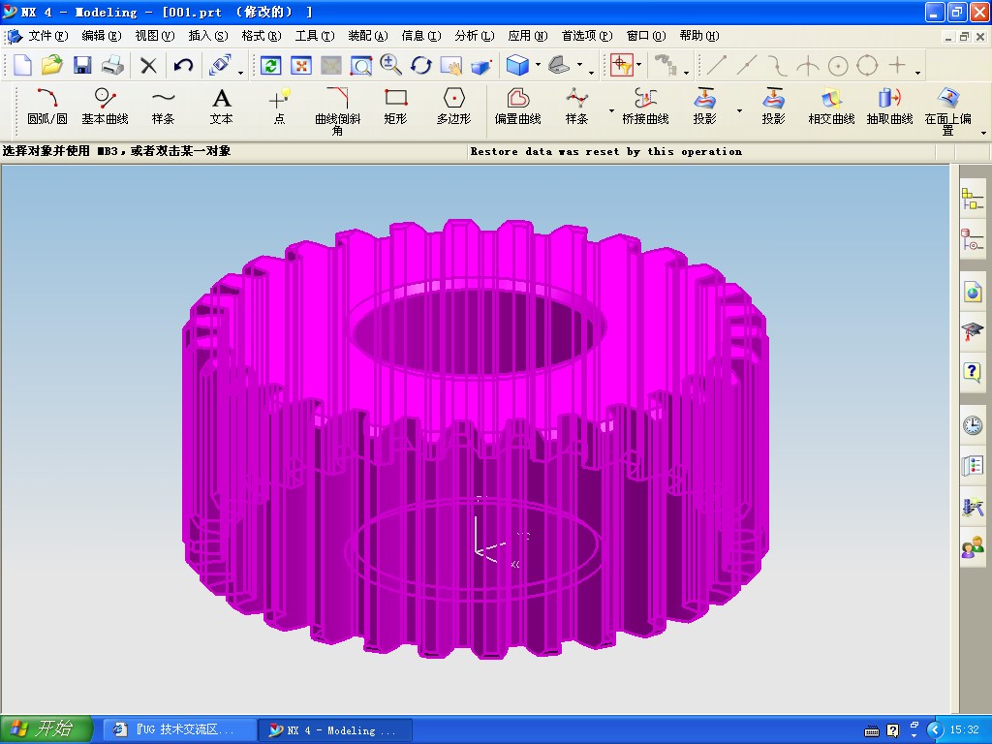Toggle the snap to endpoint line icon
Image resolution: width=992 pixels, height=744 pixels.
pyautogui.click(x=716, y=65)
